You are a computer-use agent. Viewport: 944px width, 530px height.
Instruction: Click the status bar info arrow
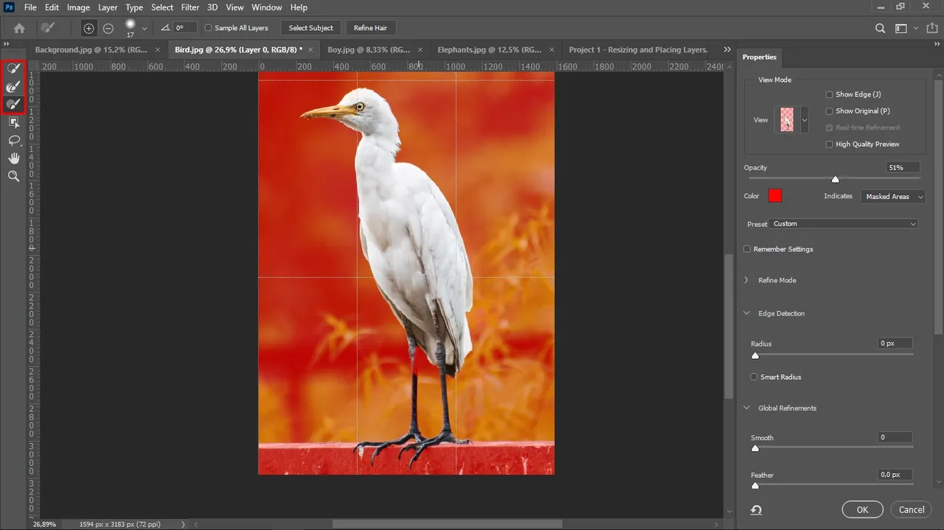coord(184,524)
